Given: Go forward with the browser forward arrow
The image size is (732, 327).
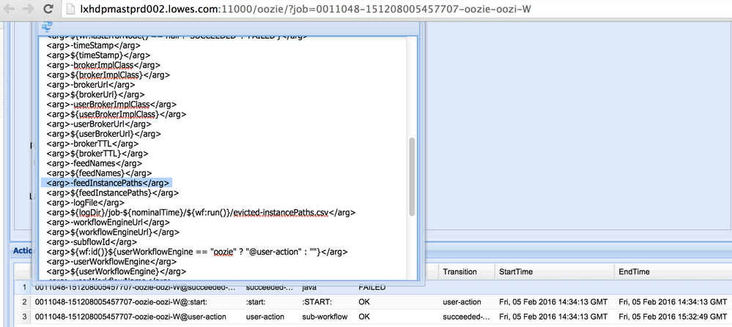Looking at the screenshot, I should click(29, 8).
